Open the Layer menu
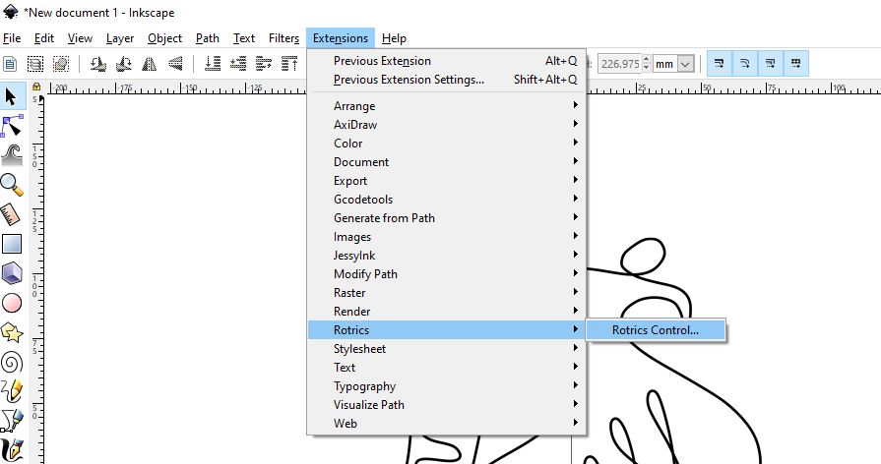The width and height of the screenshot is (881, 464). pyautogui.click(x=120, y=38)
